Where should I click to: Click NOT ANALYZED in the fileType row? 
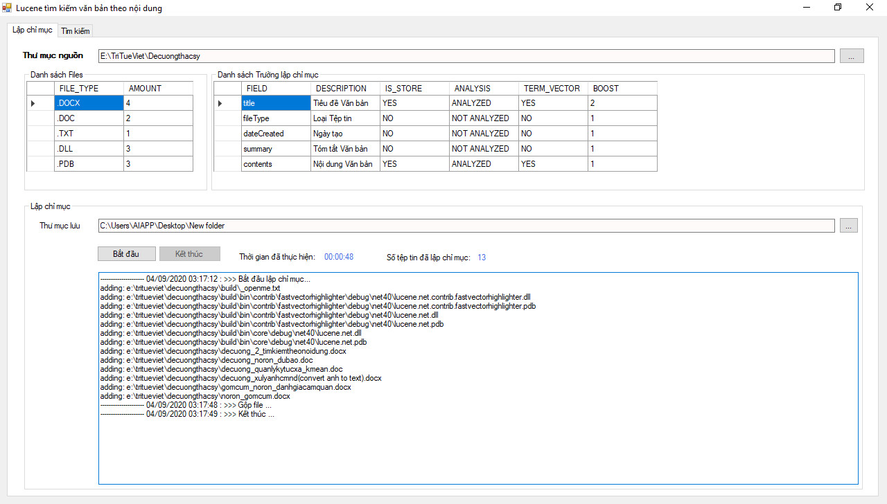484,118
